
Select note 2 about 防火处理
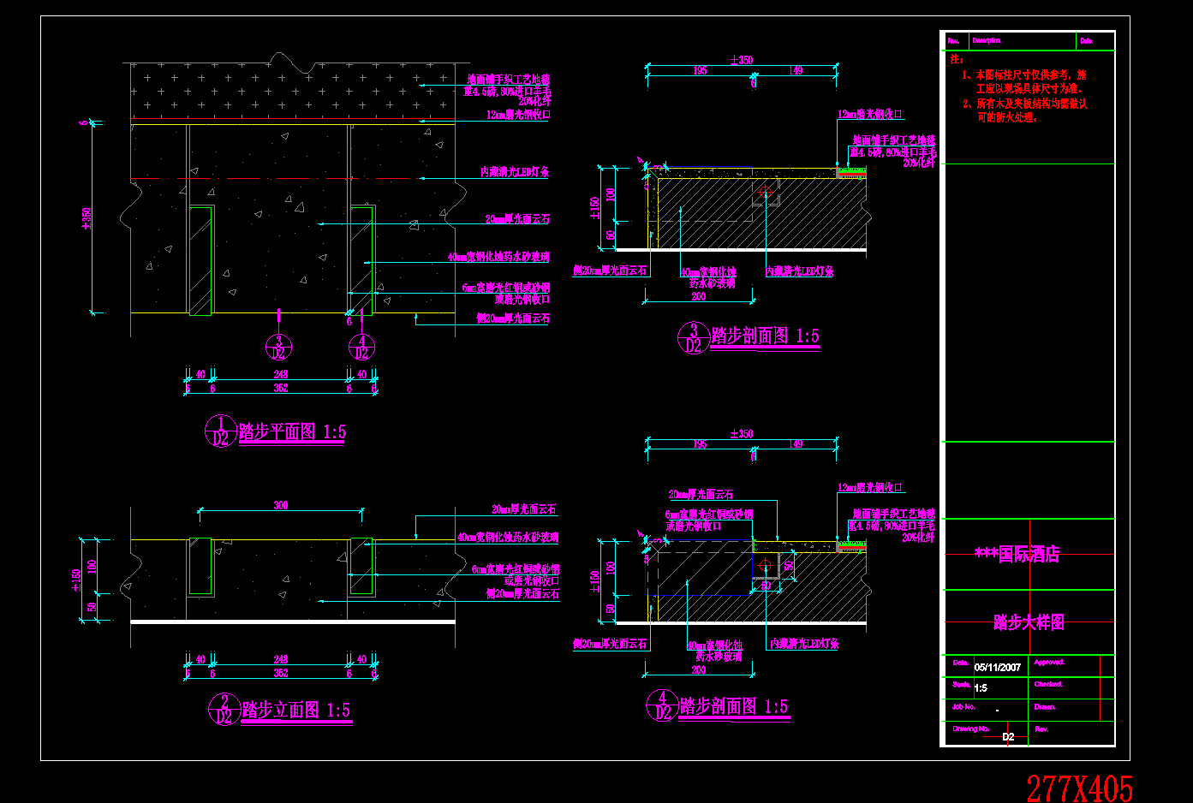[1024, 110]
